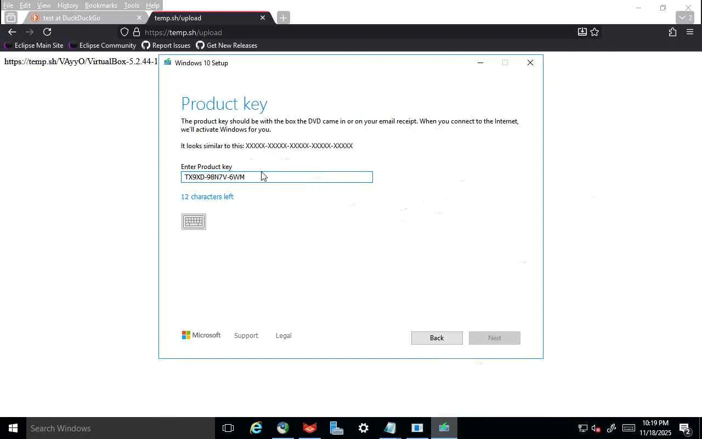Open the Eclipse Community bookmark

103,46
